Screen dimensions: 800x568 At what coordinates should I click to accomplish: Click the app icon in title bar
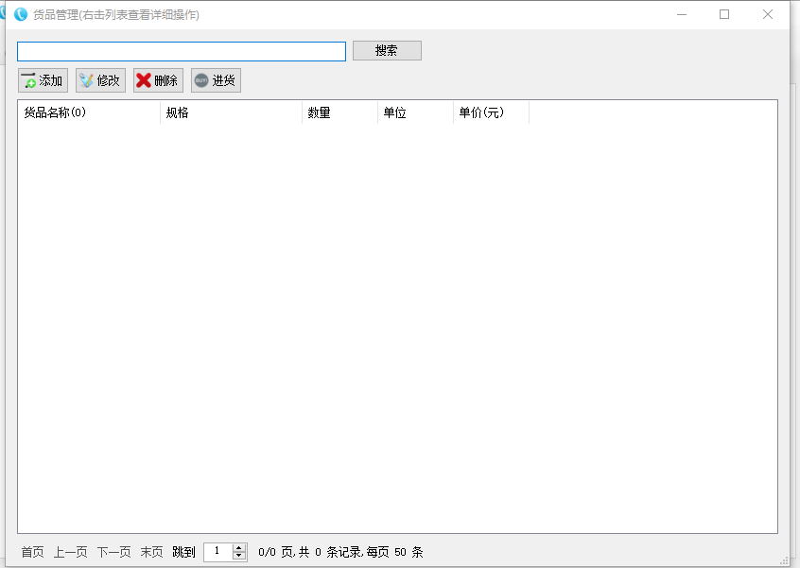pyautogui.click(x=21, y=14)
